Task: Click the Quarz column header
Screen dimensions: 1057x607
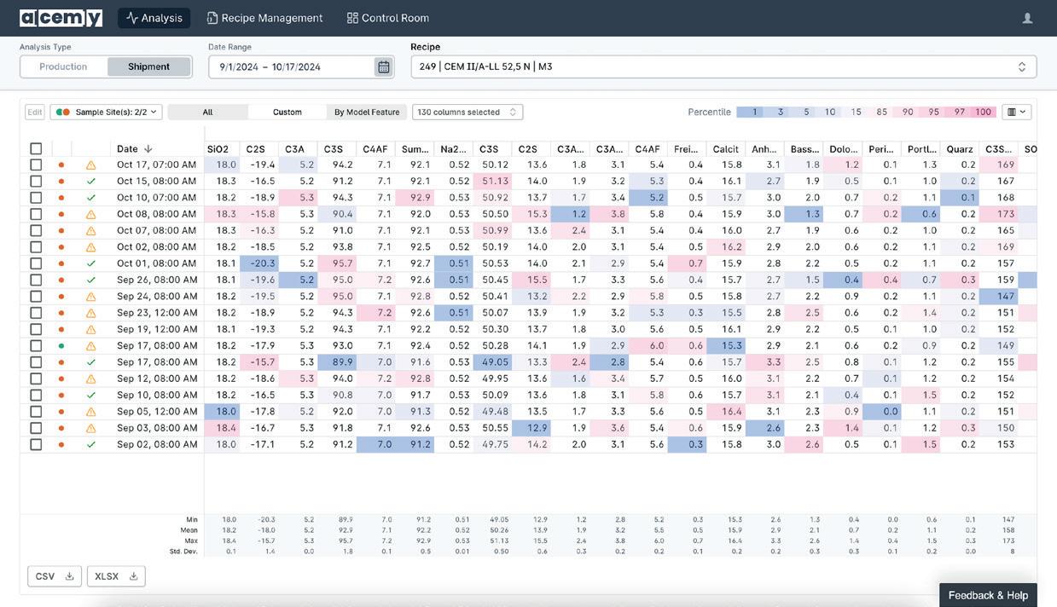Action: tap(960, 149)
